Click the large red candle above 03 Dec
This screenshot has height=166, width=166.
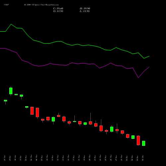pyautogui.click(x=138, y=140)
